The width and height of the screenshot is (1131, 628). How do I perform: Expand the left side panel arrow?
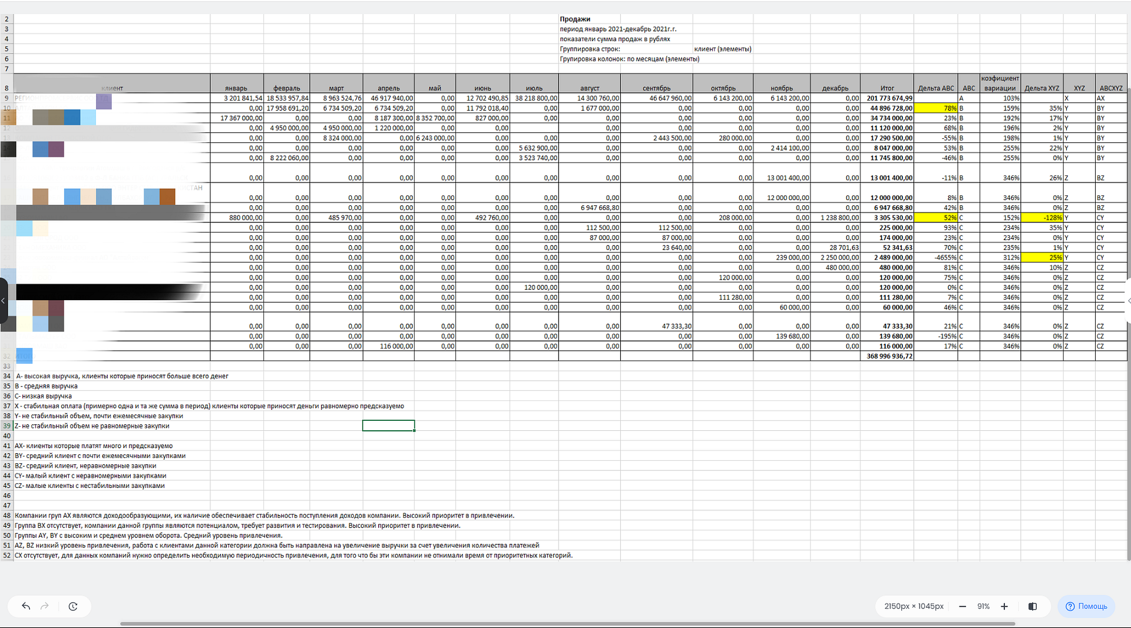coord(4,301)
